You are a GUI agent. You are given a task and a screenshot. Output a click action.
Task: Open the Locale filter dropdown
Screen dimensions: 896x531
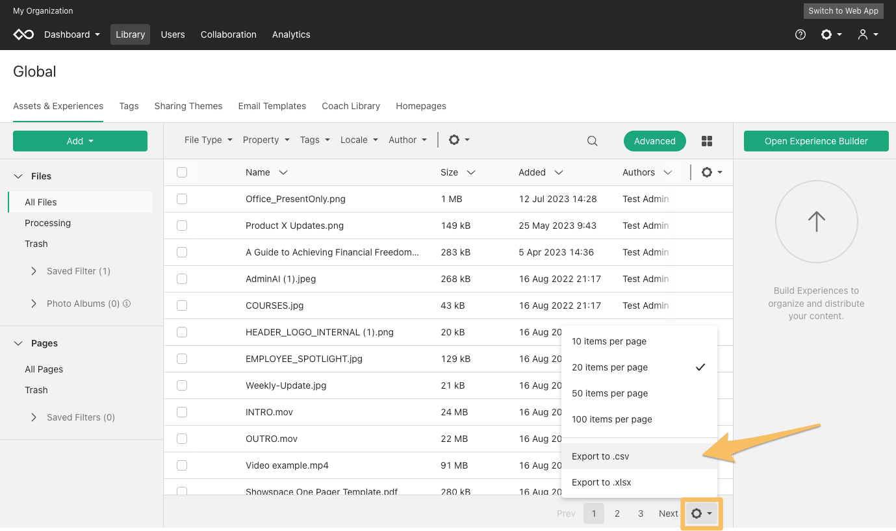point(359,140)
